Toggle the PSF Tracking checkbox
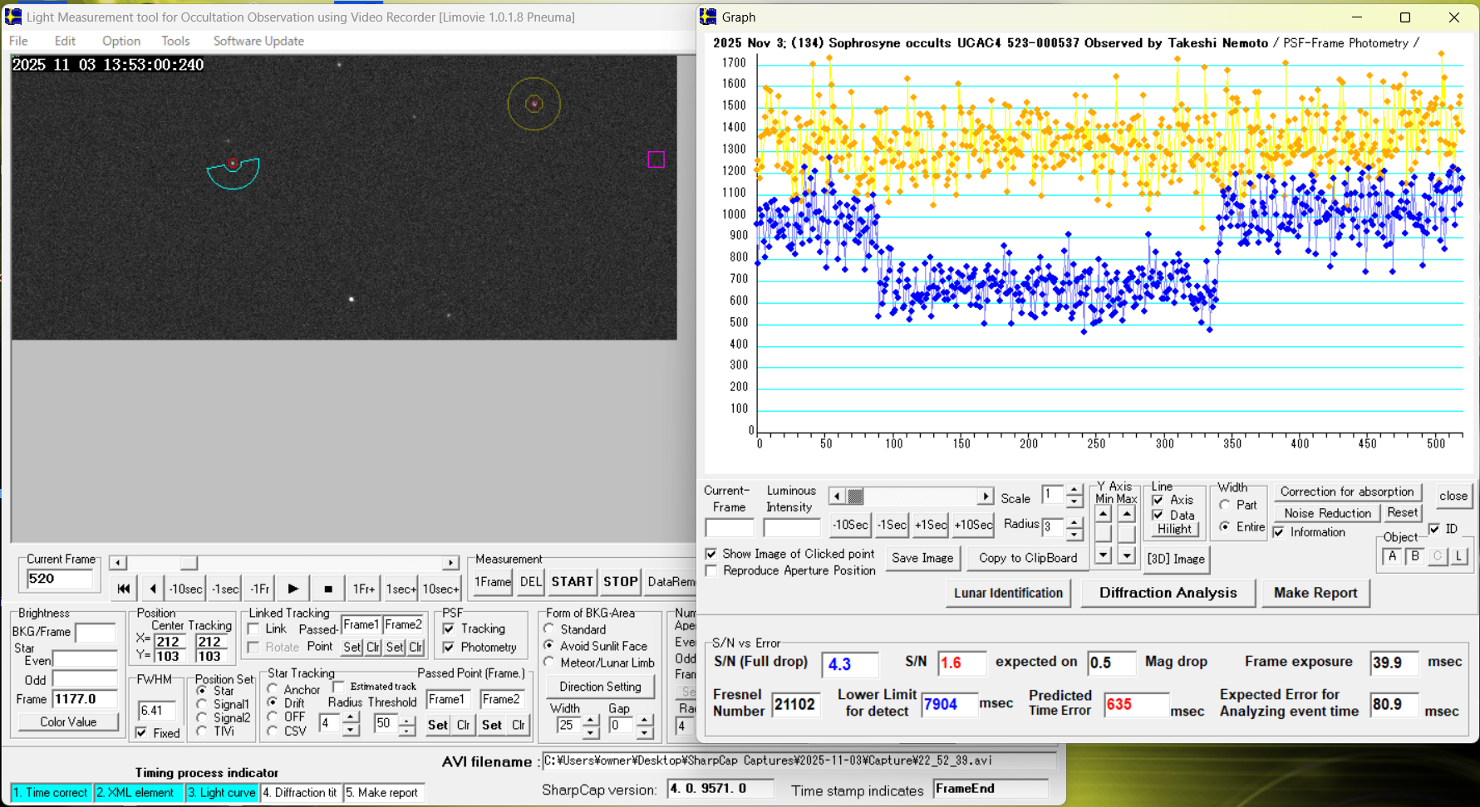This screenshot has height=807, width=1480. 449,628
